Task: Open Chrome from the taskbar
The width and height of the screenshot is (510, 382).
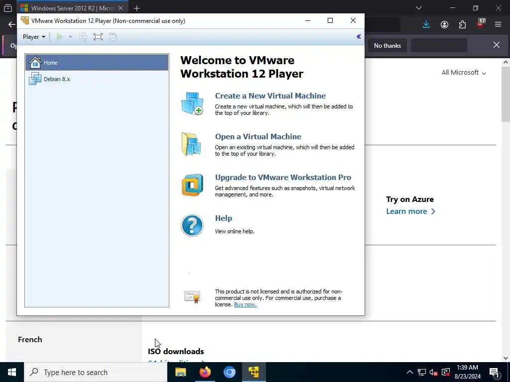Action: click(x=229, y=372)
